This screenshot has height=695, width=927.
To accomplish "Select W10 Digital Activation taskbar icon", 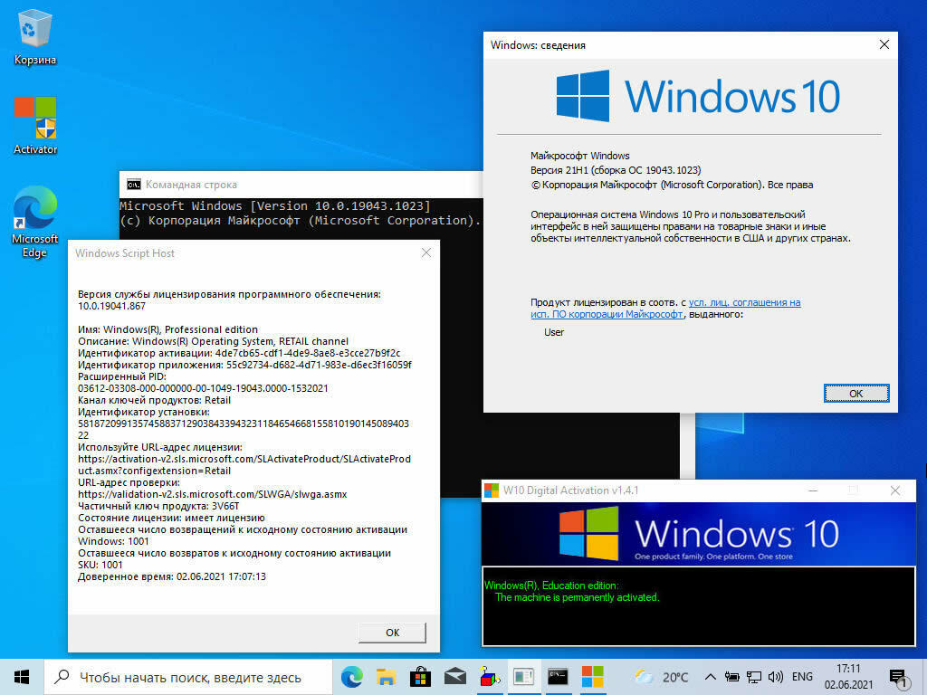I will [592, 676].
